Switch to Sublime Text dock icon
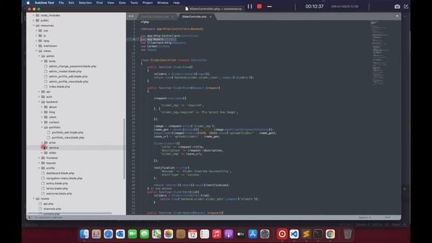Image resolution: width=432 pixels, height=243 pixels. [306, 234]
